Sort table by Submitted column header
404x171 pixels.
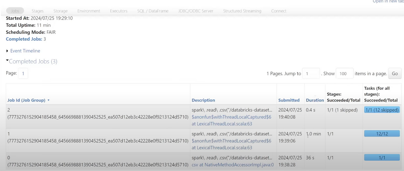[x=289, y=100]
